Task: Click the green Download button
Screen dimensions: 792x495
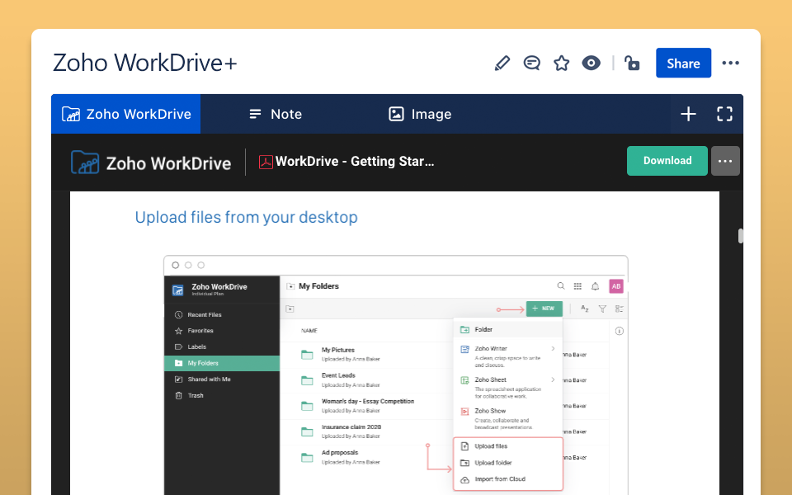Action: tap(667, 161)
